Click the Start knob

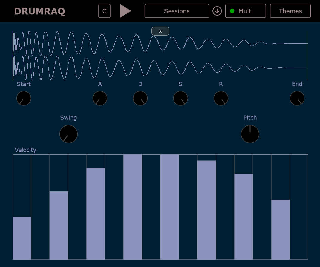tap(24, 98)
